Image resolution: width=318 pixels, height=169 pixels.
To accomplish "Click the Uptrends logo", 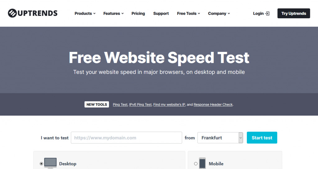I will coord(33,13).
